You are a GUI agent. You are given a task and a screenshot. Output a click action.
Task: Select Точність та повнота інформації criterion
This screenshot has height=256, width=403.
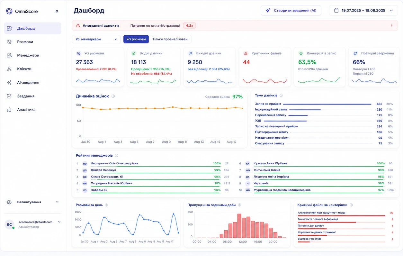click(x=346, y=220)
